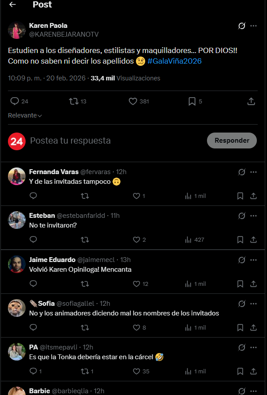The height and width of the screenshot is (395, 267).
Task: Bookmark Karen Paola's main post
Action: 192,102
